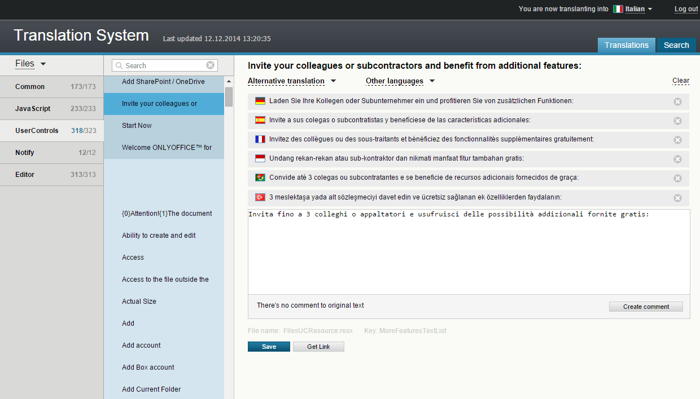Click the Turkish translation text

pos(415,197)
